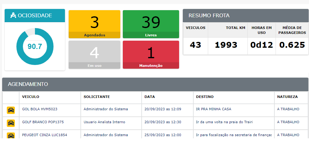Screen dimensions: 309x146
Task: Open the green Livres card
Action: (151, 24)
